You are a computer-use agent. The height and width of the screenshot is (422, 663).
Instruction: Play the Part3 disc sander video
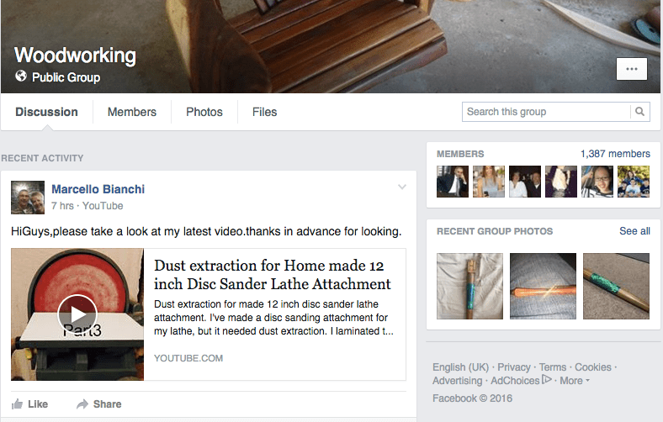pos(77,314)
